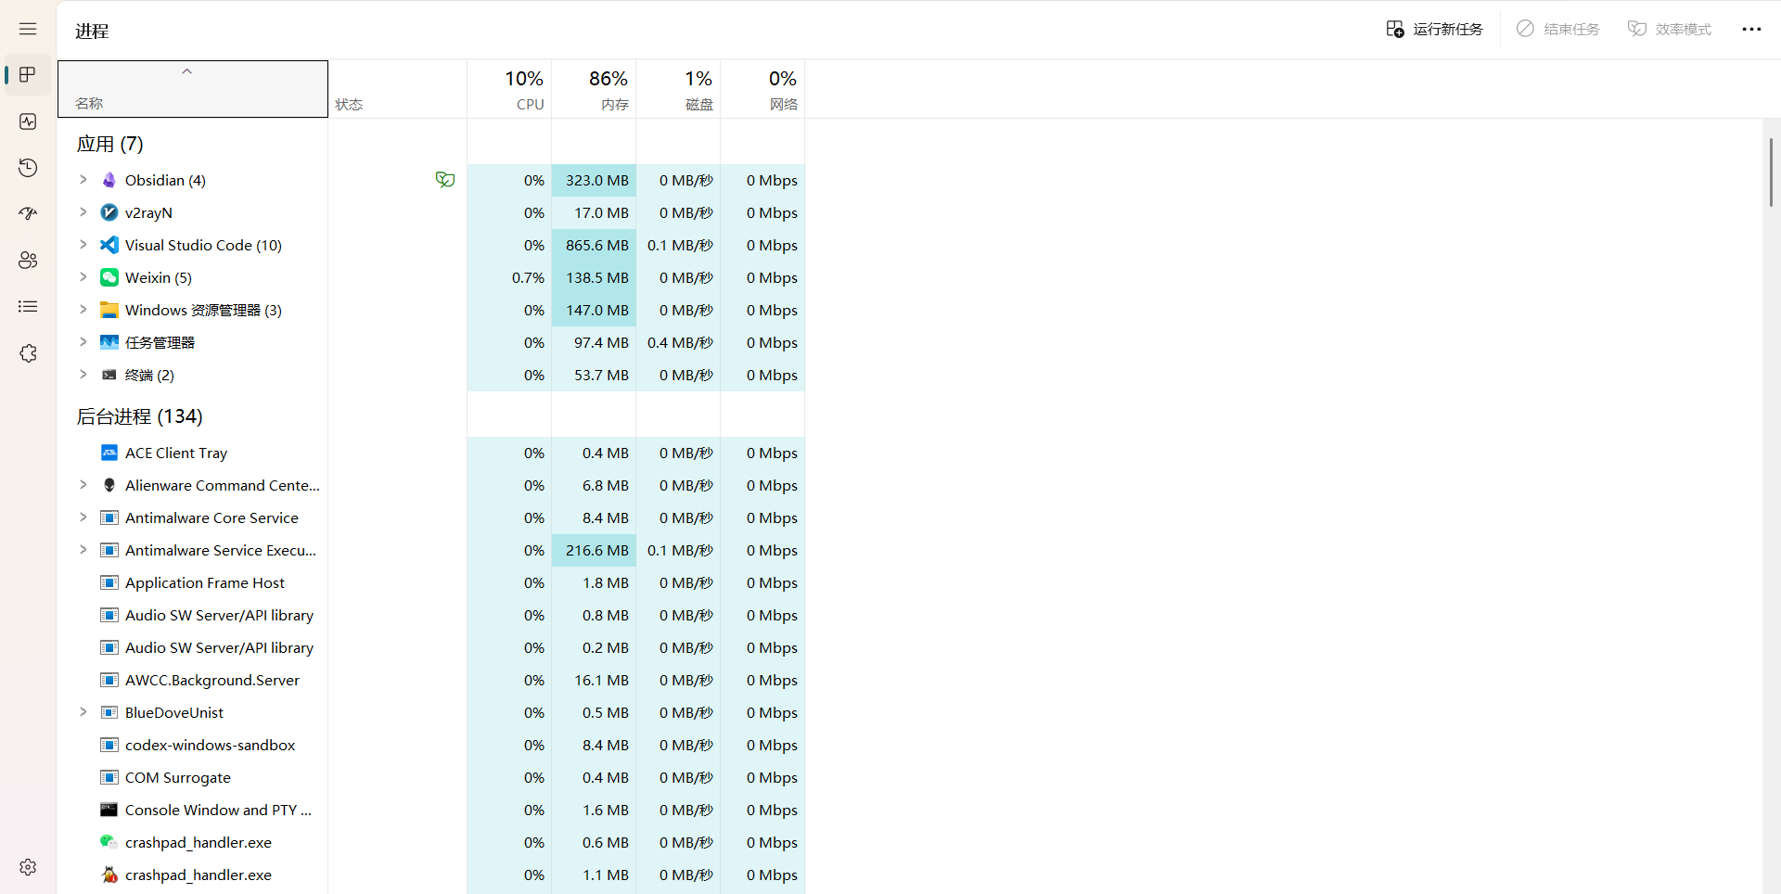Select the Processes page icon in sidebar
The image size is (1781, 894).
(x=28, y=75)
